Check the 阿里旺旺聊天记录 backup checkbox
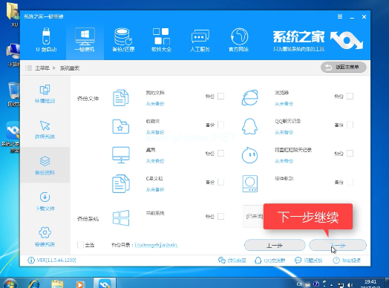The image size is (389, 288). coord(350,154)
